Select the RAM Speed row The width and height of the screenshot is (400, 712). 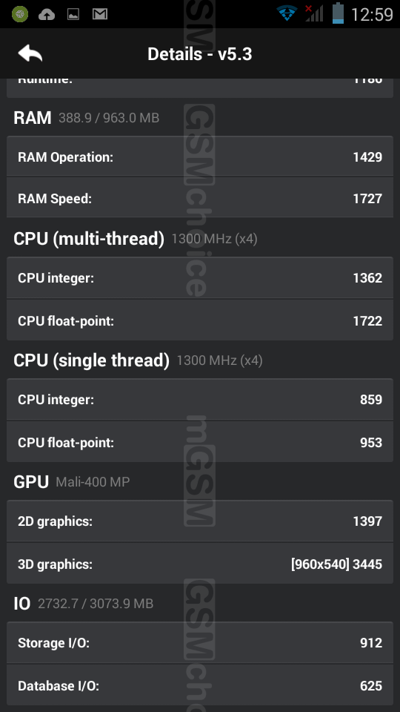point(200,198)
